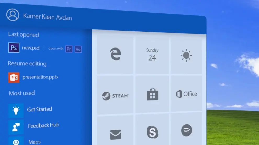Click the Kamer Kaan Avdan username
Viewport: 259px width, 145px height.
[47, 17]
